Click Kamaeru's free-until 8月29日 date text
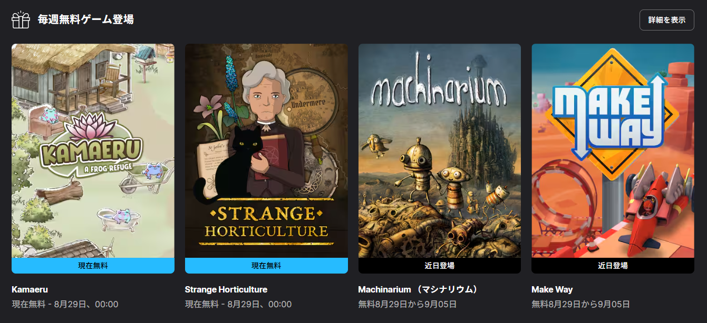This screenshot has height=323, width=707. (x=65, y=304)
